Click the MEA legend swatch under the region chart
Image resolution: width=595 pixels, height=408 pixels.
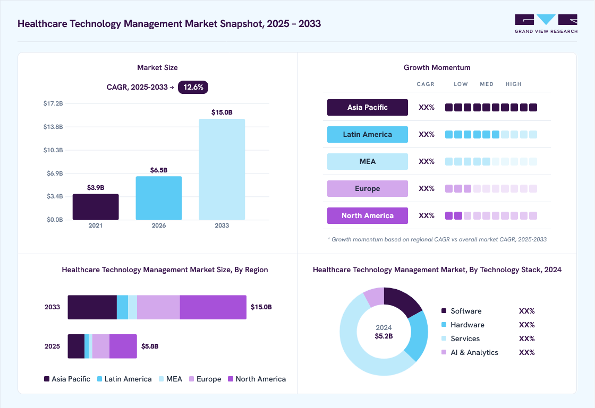pos(161,379)
